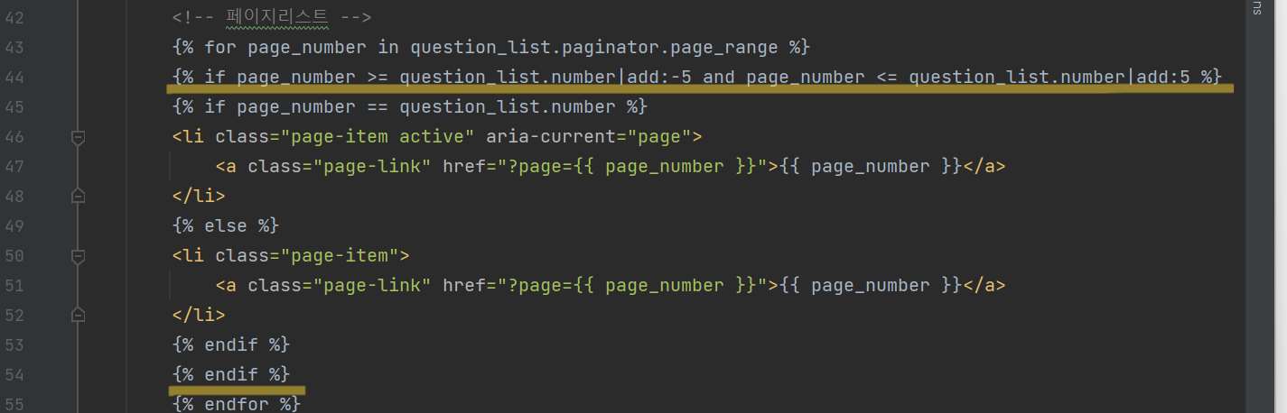Click the closing </li> tag on line 52
The width and height of the screenshot is (1287, 413).
click(199, 315)
